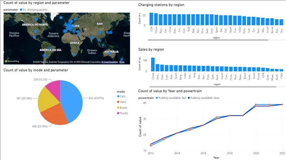286x160 pixels.
Task: Click the map bubble over Australia
Action: (109, 53)
